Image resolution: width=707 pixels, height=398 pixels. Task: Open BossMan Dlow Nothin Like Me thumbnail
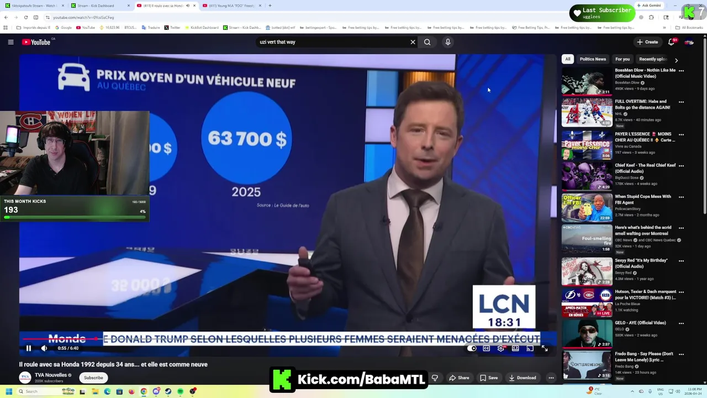(x=587, y=82)
